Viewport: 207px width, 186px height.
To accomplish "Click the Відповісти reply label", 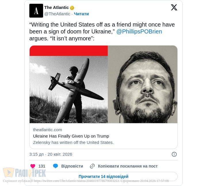I will coord(72,166).
